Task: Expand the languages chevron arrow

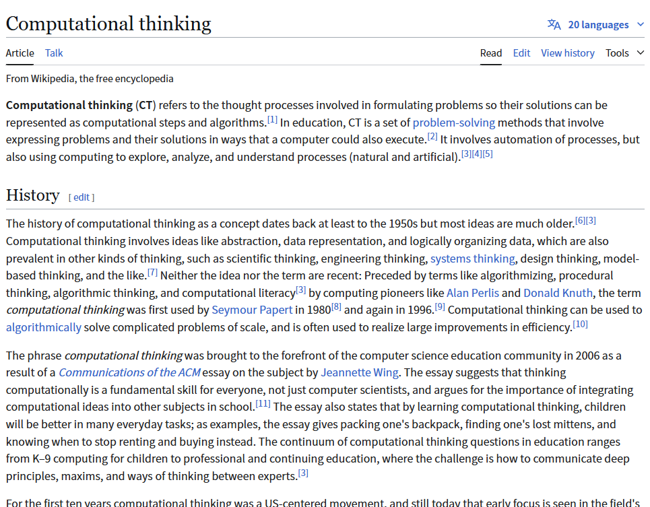Action: (640, 24)
